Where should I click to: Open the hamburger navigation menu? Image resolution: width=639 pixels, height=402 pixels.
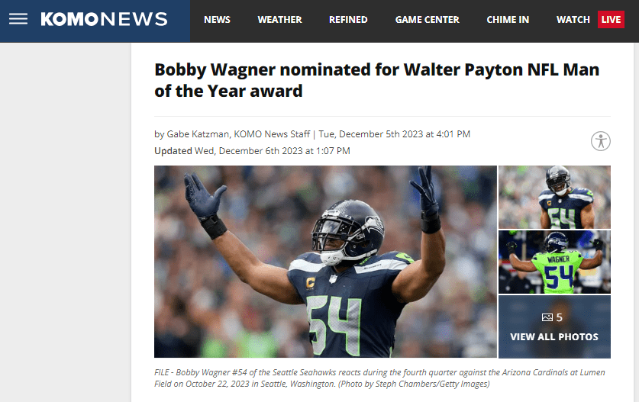click(x=18, y=19)
